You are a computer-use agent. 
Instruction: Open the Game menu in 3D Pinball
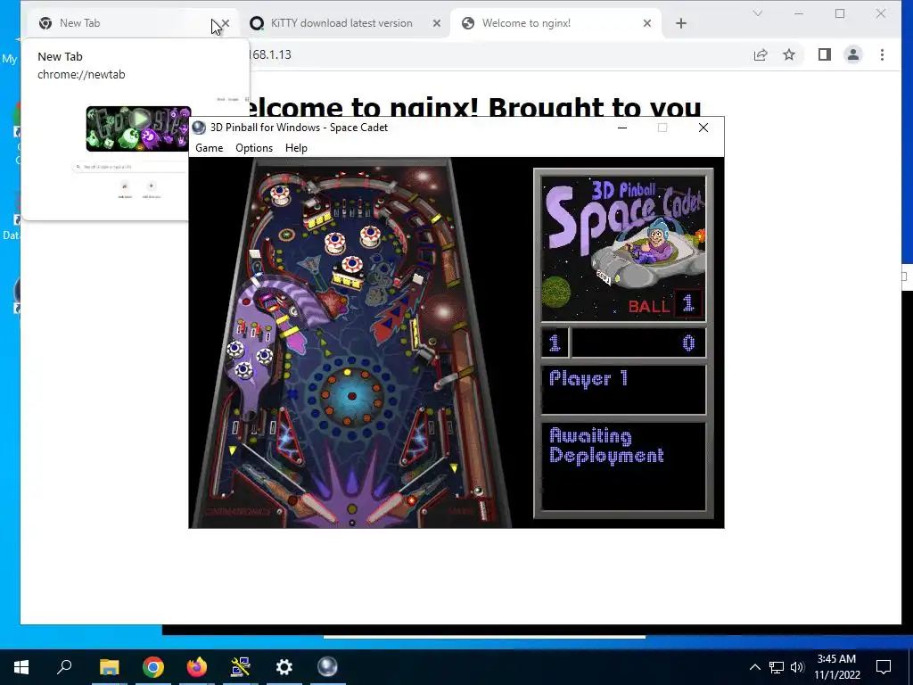pyautogui.click(x=209, y=148)
